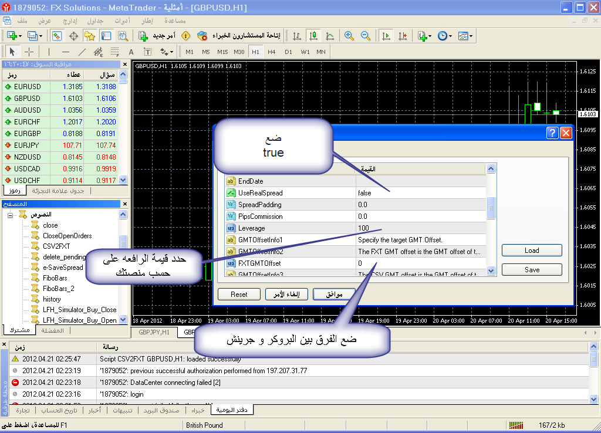601x433 pixels.
Task: Select text label tool A
Action: [131, 52]
